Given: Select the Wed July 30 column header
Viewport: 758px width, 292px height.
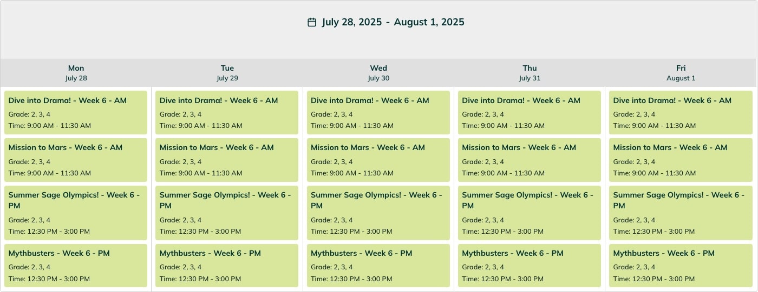Looking at the screenshot, I should pyautogui.click(x=378, y=73).
